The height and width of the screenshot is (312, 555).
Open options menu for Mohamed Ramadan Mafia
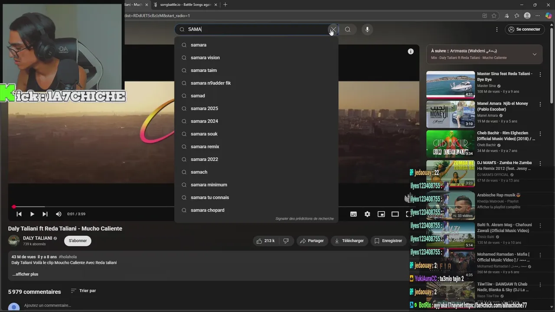pos(540,255)
